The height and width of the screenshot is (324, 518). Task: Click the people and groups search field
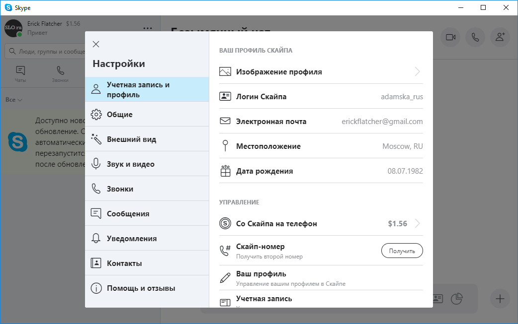coord(45,52)
